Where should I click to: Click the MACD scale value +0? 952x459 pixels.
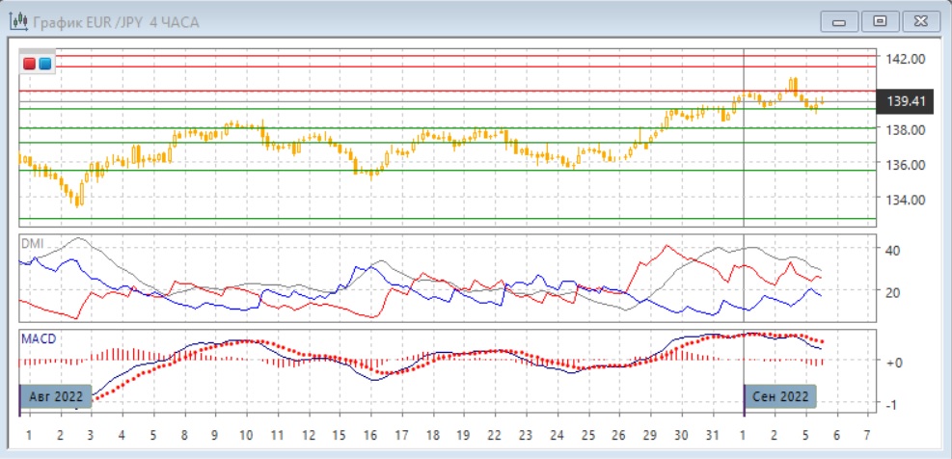pyautogui.click(x=893, y=362)
